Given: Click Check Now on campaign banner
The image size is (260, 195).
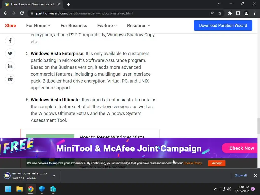Looking at the screenshot, I should tap(240, 148).
